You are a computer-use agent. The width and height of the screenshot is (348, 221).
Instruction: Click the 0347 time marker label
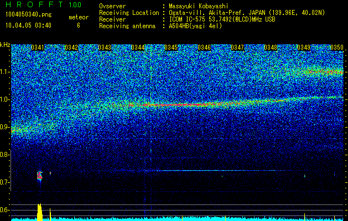(x=237, y=48)
